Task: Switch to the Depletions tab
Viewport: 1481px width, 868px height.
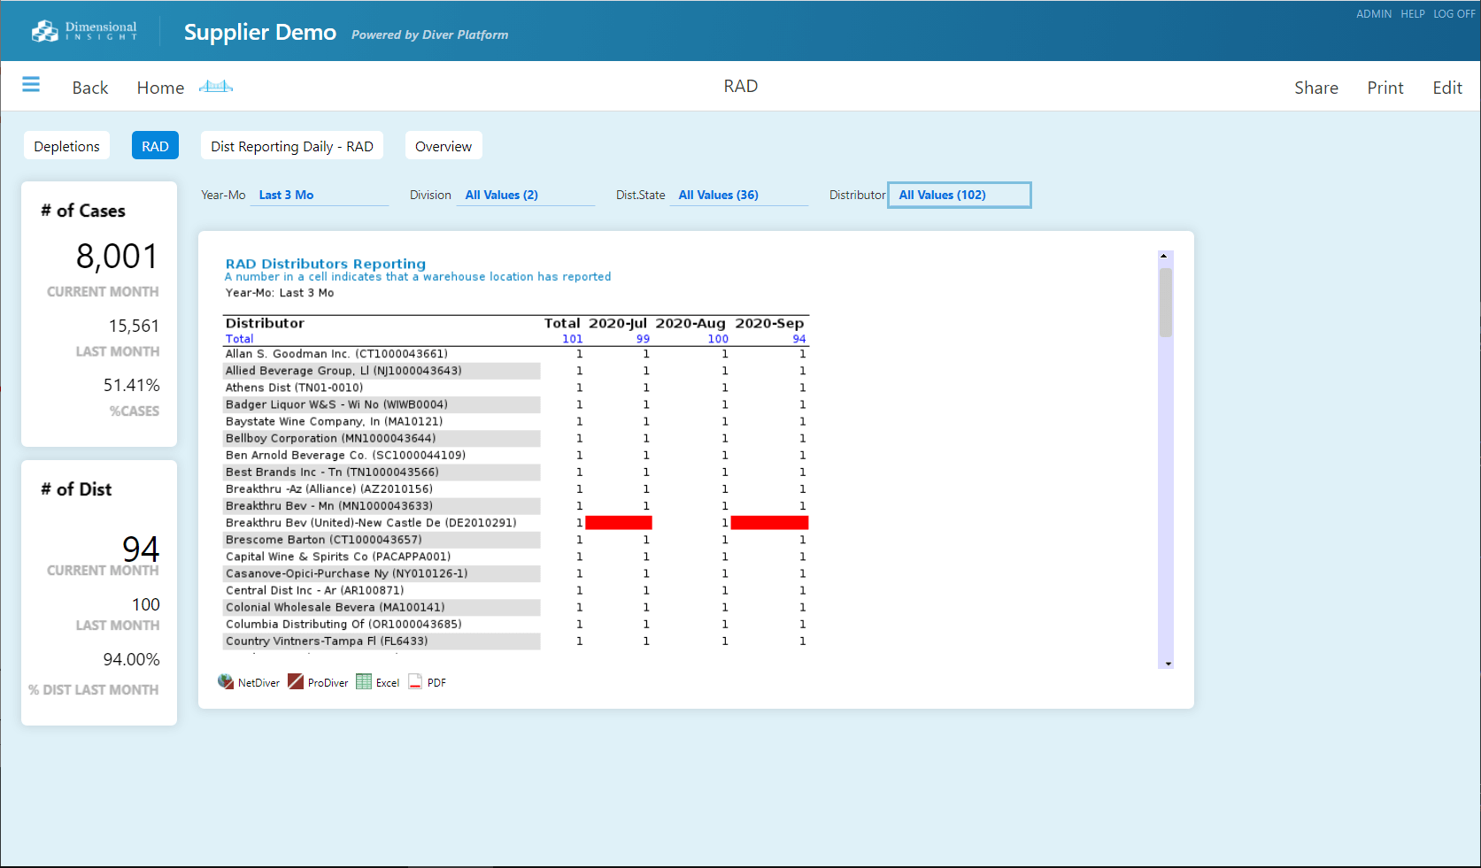Action: (x=66, y=147)
